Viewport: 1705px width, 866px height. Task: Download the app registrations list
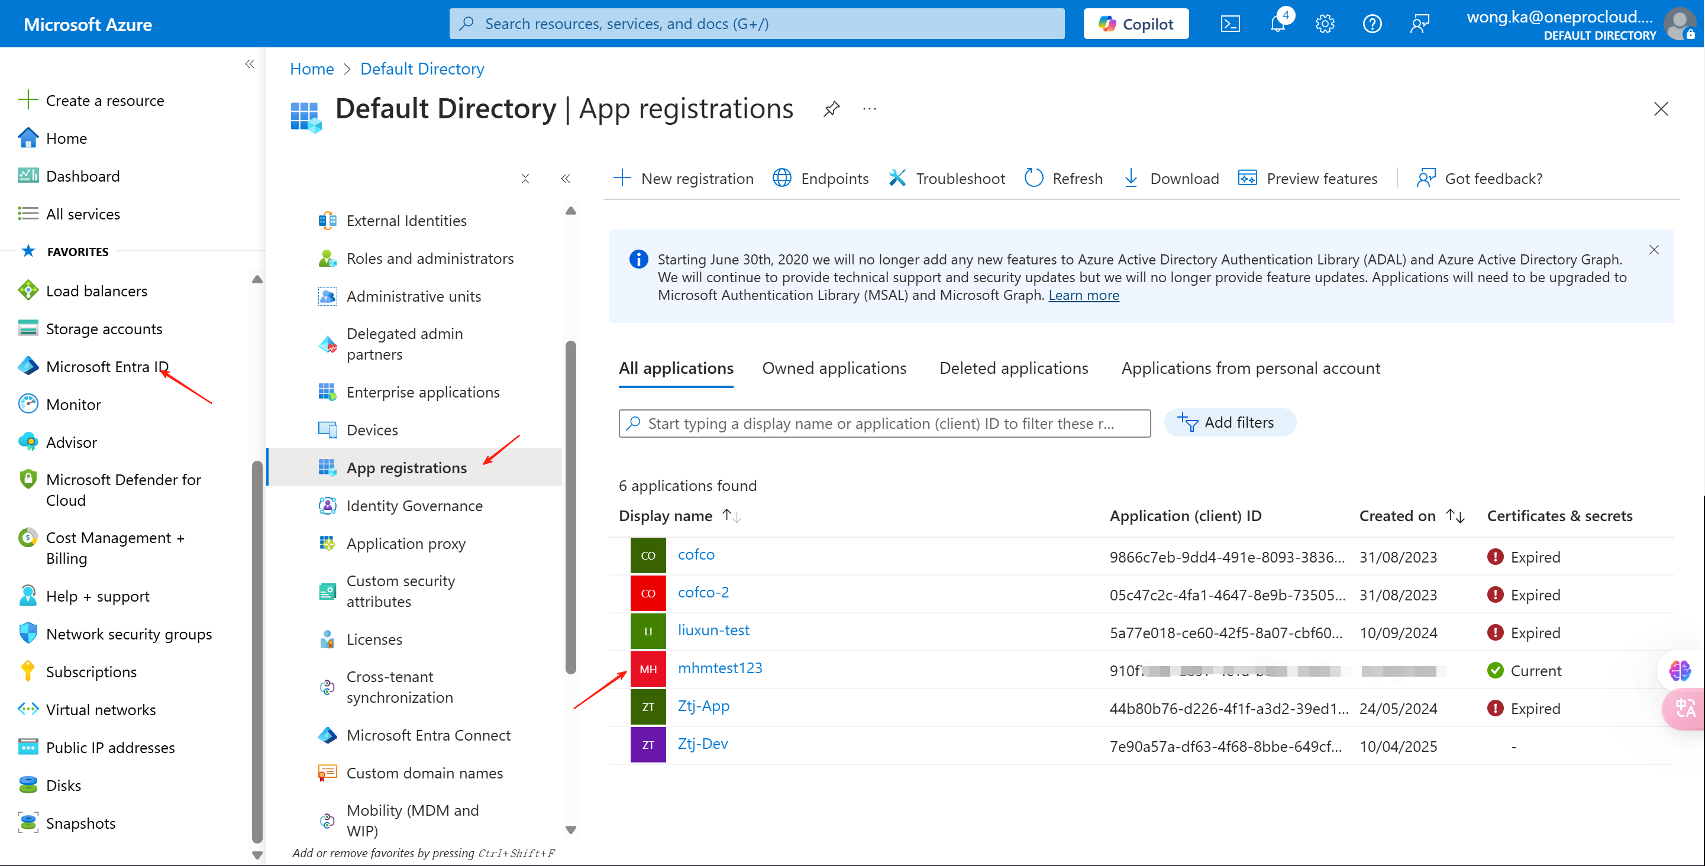pyautogui.click(x=1171, y=178)
